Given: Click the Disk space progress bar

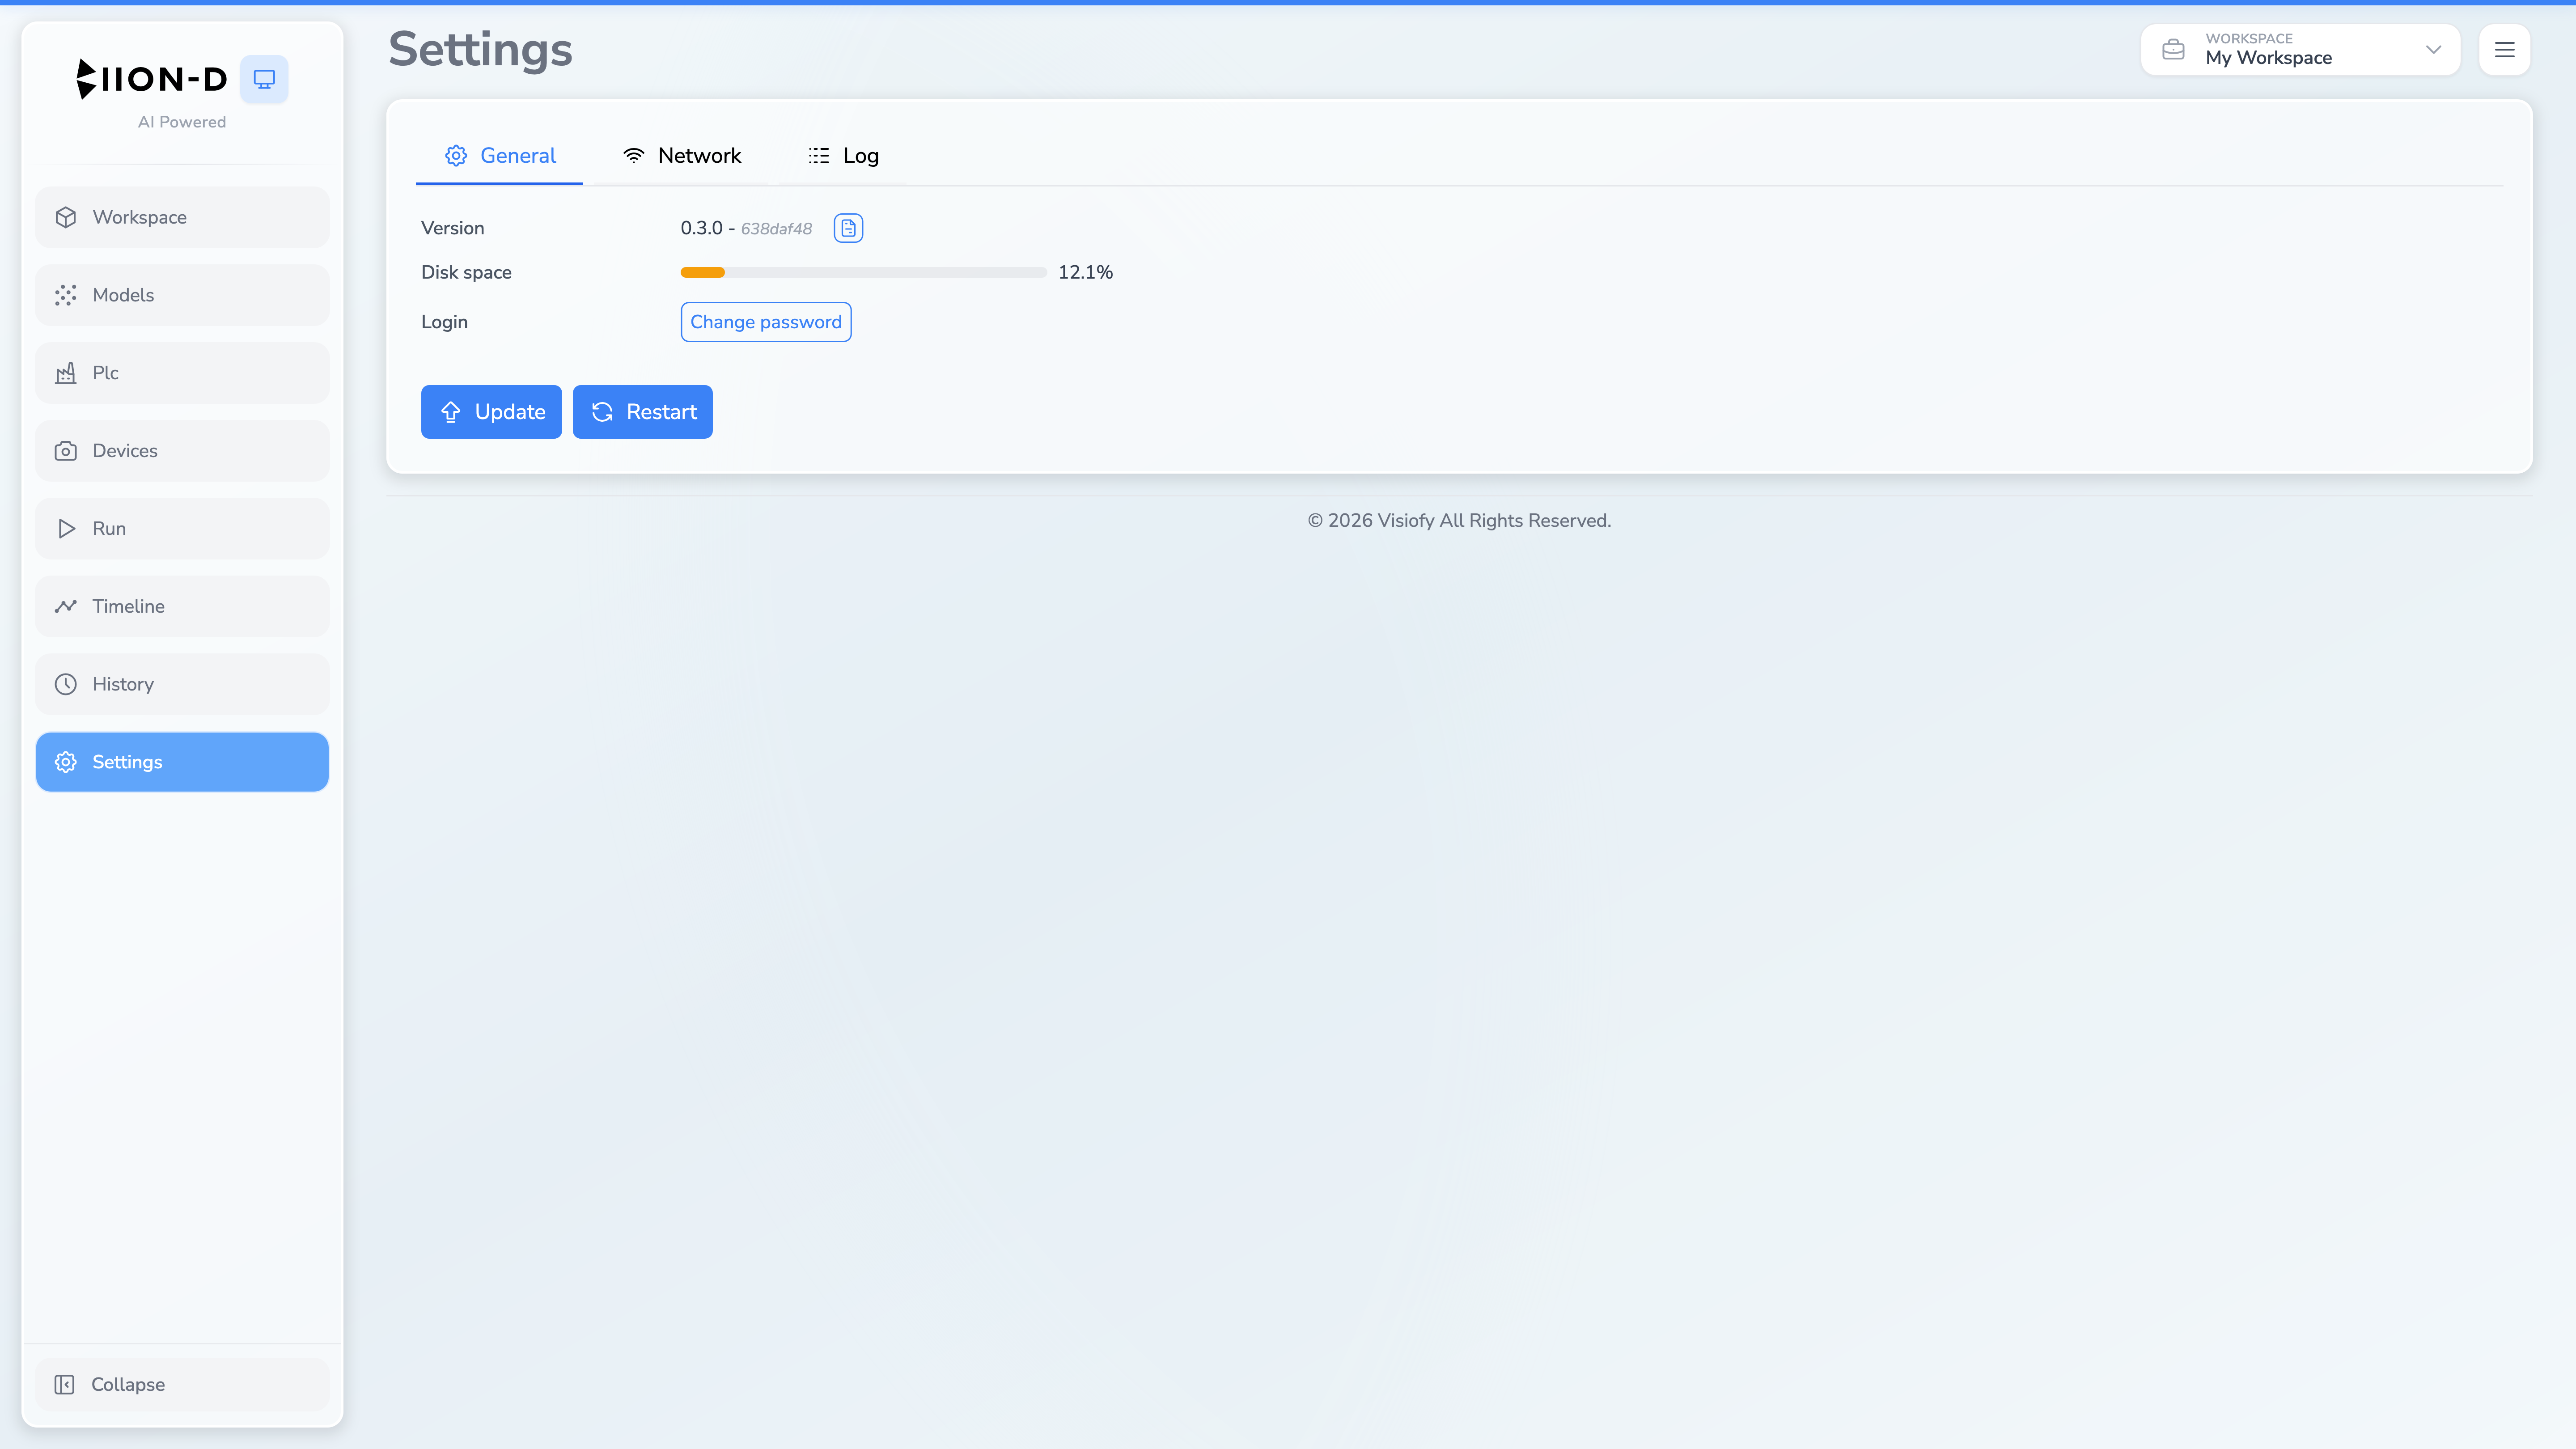Looking at the screenshot, I should (x=863, y=272).
